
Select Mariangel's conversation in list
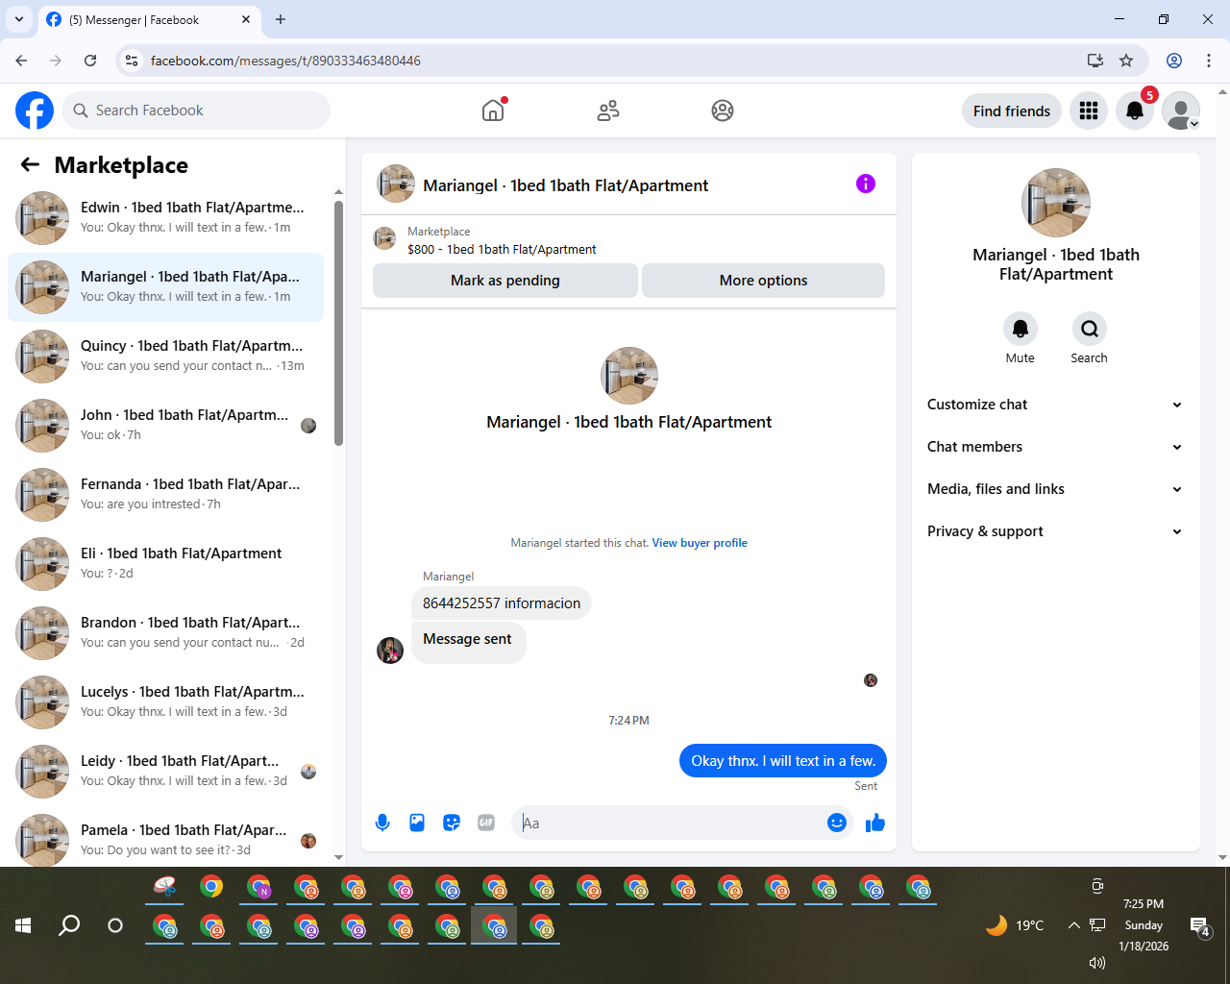pos(165,287)
